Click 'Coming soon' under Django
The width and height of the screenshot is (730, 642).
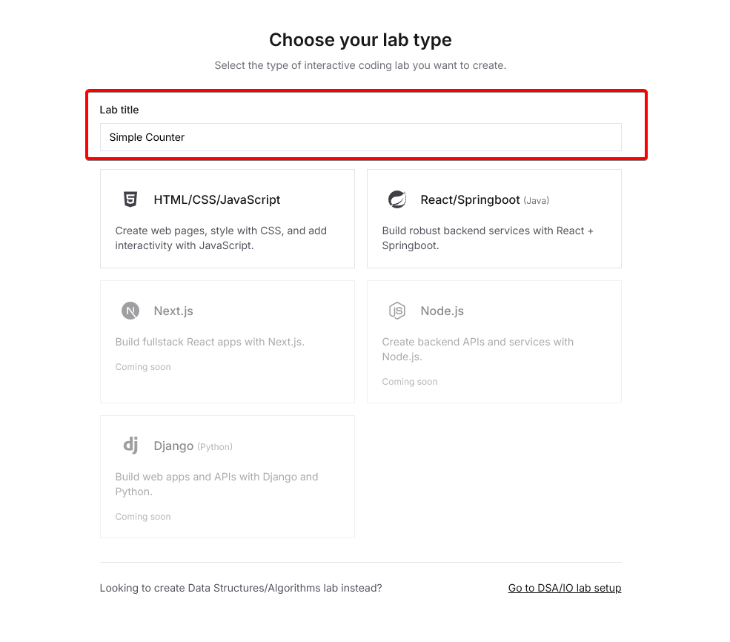coord(143,517)
